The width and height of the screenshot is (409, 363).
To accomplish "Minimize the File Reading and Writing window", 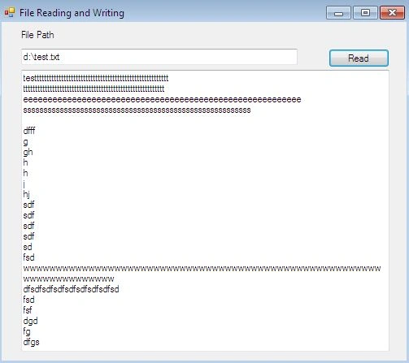I will click(x=338, y=12).
